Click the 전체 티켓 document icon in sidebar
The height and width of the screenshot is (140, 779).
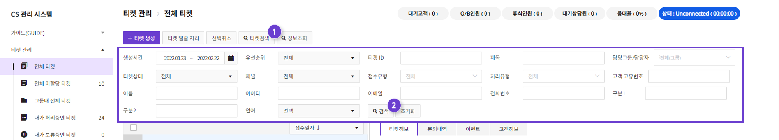pos(24,66)
